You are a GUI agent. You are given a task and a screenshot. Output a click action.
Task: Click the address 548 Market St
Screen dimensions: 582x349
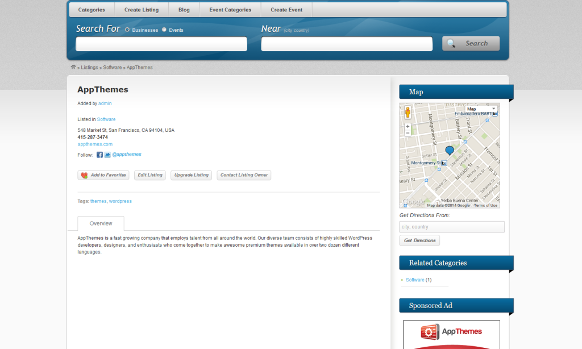point(126,130)
